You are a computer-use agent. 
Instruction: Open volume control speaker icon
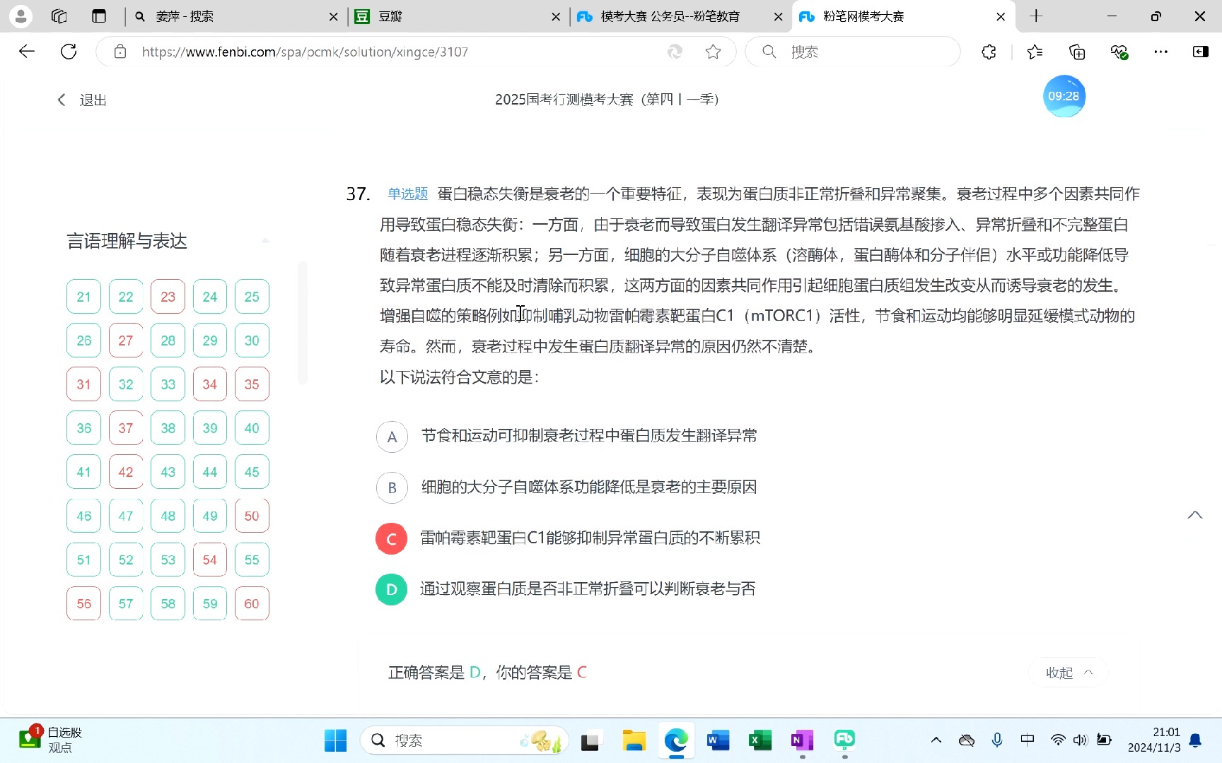click(x=1080, y=740)
